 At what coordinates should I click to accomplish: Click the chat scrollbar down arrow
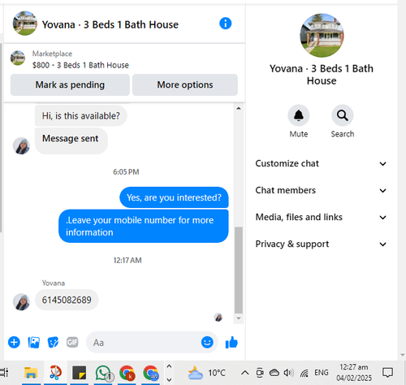[x=239, y=318]
